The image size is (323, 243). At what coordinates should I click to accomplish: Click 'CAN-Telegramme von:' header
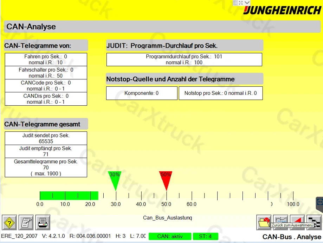pyautogui.click(x=46, y=45)
